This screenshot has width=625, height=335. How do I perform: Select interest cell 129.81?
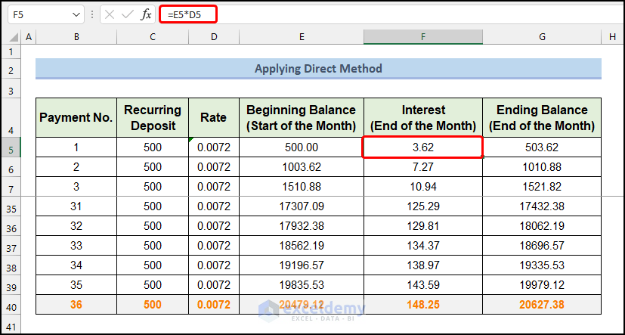point(423,225)
